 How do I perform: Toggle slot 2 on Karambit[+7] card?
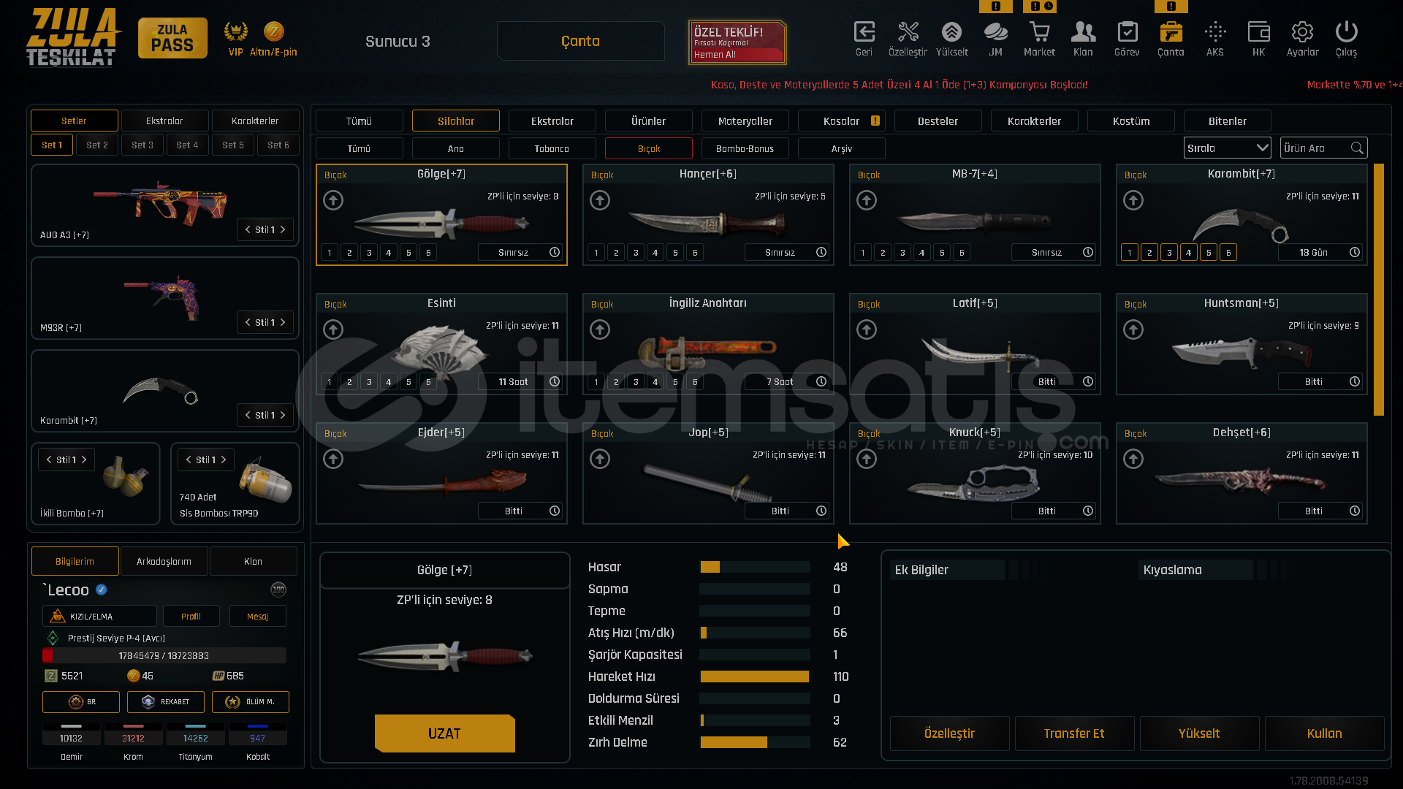coord(1149,253)
